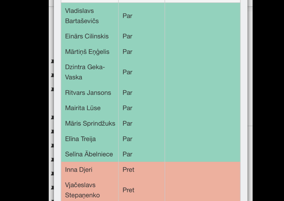
Task: Click on Selīna Ābelniece
Action: click(89, 154)
